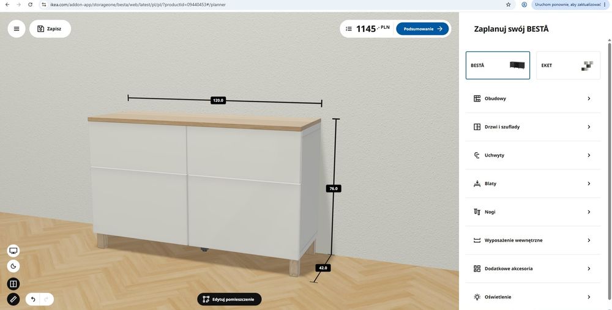
Task: Click Edytuj pomieszczenie room edit button
Action: (229, 300)
